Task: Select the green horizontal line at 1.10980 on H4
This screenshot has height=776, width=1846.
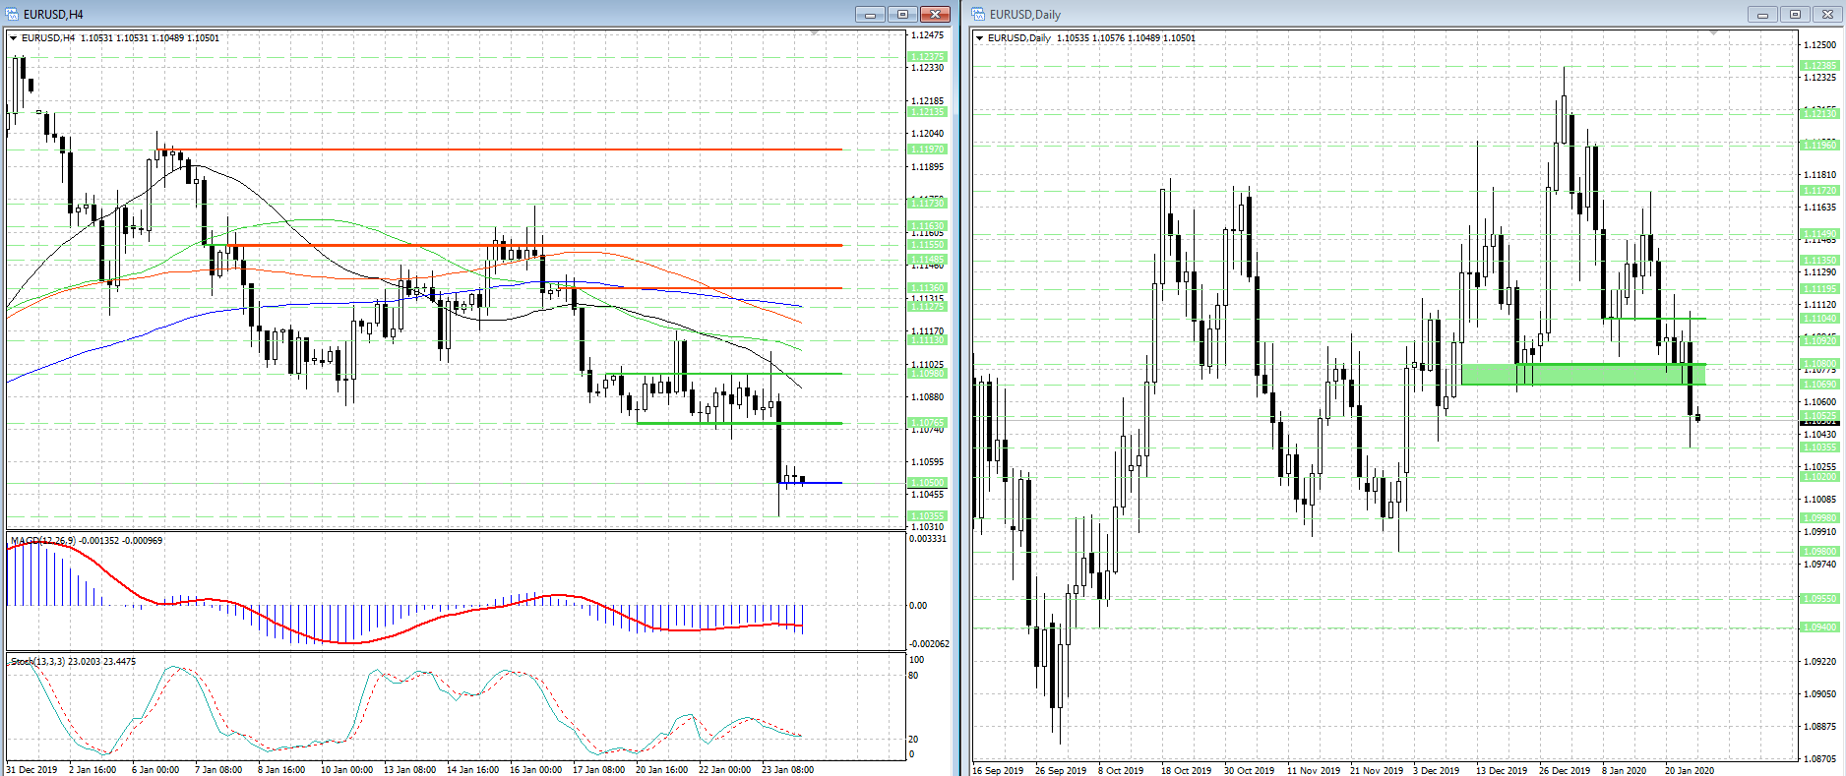Action: 723,374
